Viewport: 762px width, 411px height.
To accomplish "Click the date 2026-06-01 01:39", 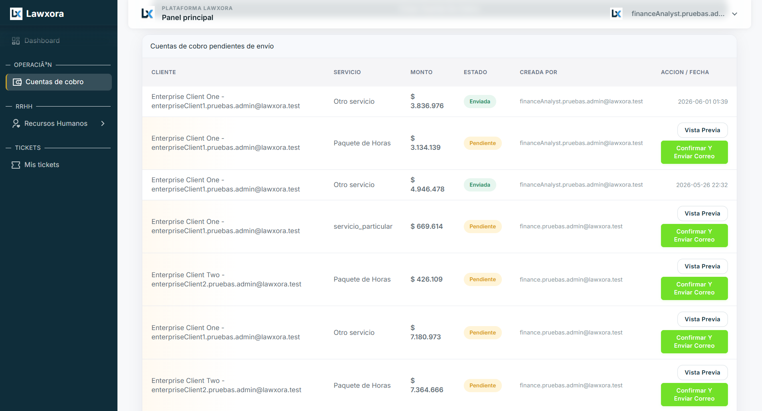I will [703, 102].
